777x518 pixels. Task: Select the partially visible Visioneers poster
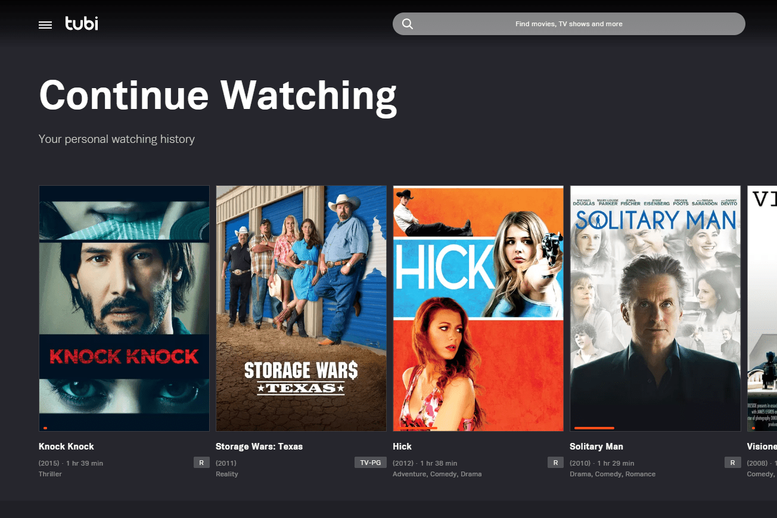762,308
